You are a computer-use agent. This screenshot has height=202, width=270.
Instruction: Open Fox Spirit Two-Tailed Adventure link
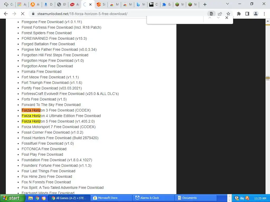pos(63,188)
